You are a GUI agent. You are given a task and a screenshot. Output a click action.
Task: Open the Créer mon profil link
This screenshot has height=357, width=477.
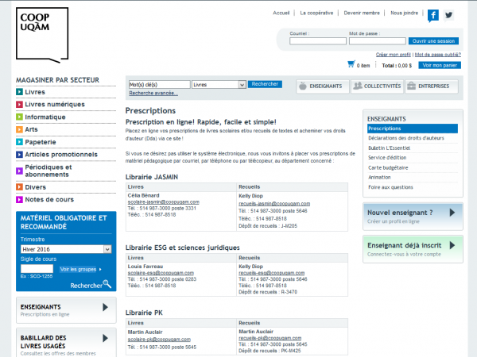pos(393,55)
